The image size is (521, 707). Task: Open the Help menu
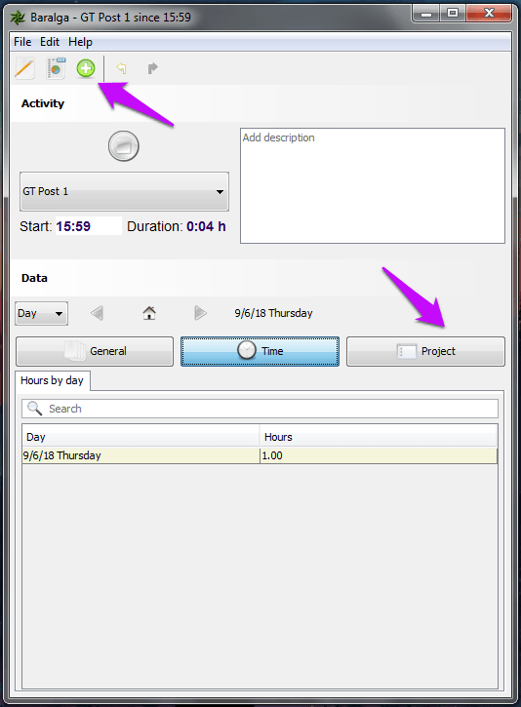click(80, 42)
